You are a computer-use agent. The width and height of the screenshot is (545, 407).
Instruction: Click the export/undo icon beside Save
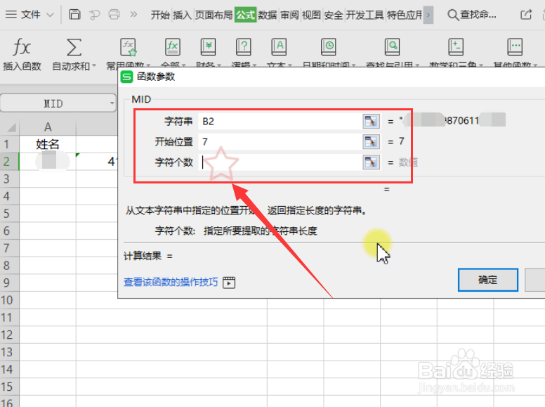tap(94, 15)
